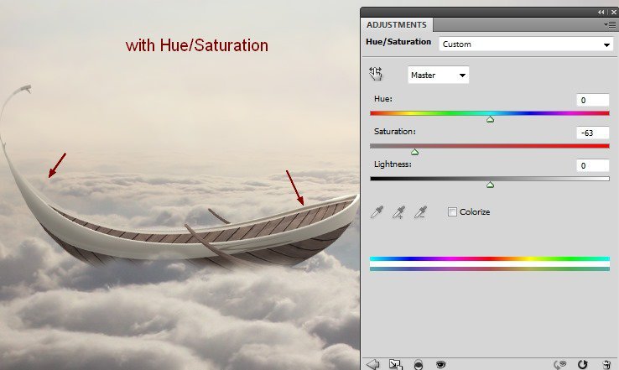Select the ADJUSTMENTS tab
This screenshot has width=619, height=370.
click(x=397, y=25)
